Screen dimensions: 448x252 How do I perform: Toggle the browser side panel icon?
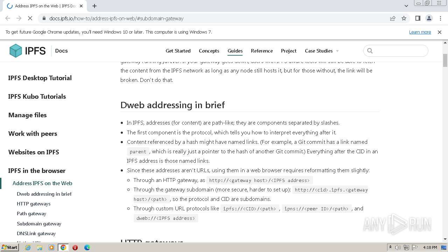418,19
